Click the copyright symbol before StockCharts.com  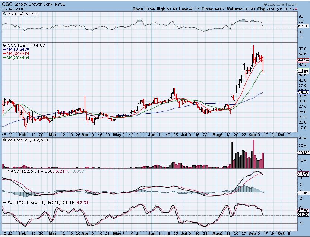click(265, 4)
